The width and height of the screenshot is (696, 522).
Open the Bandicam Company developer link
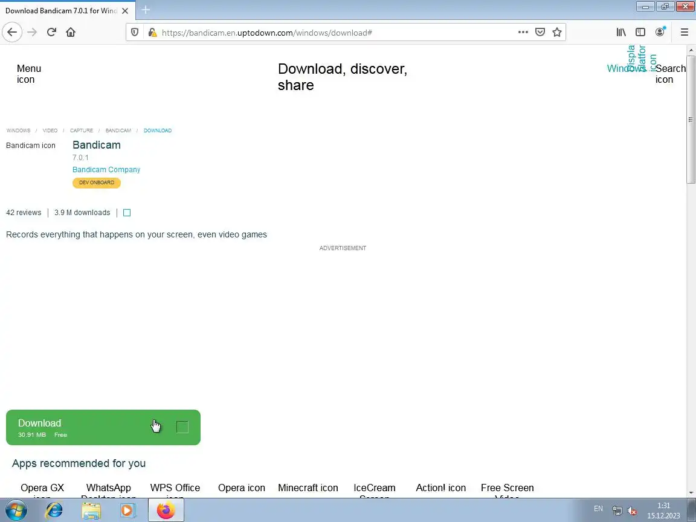106,170
